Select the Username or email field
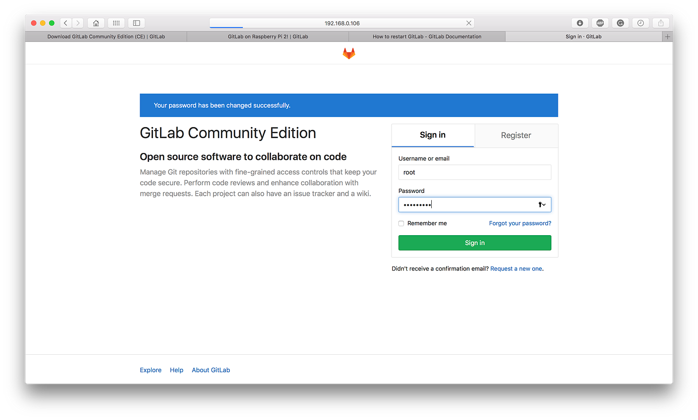The width and height of the screenshot is (698, 420). pos(474,172)
